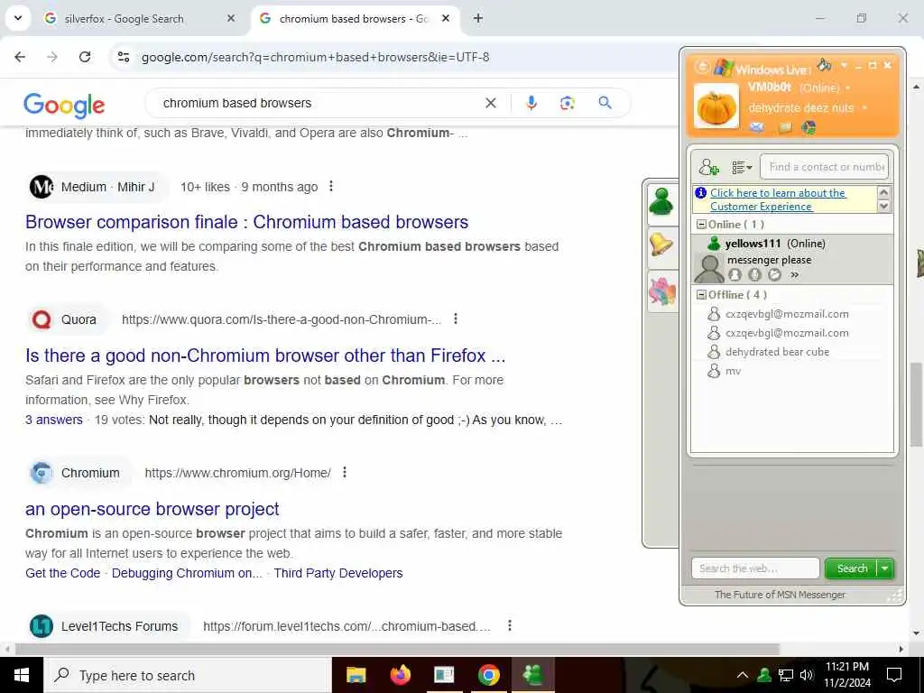Go back in Chrome
This screenshot has height=693, width=924.
pyautogui.click(x=20, y=57)
